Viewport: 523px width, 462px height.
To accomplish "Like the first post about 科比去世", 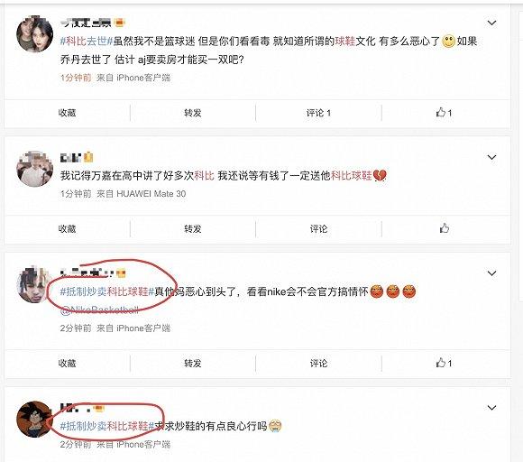I will pyautogui.click(x=444, y=113).
